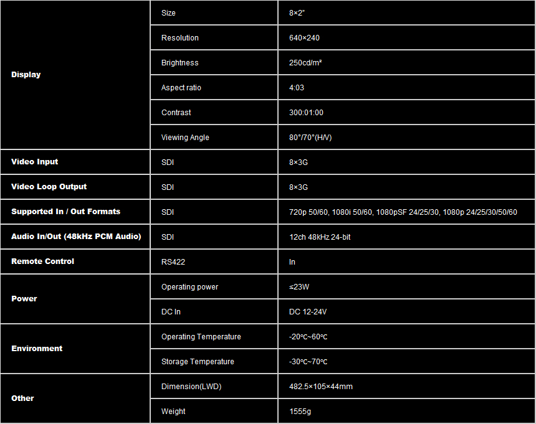
Task: Click the Display category heading
Action: point(26,75)
